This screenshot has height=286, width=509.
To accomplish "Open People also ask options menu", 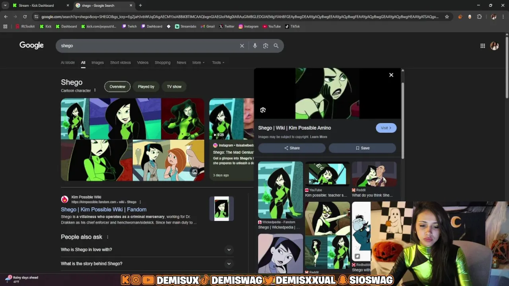I will click(x=107, y=237).
